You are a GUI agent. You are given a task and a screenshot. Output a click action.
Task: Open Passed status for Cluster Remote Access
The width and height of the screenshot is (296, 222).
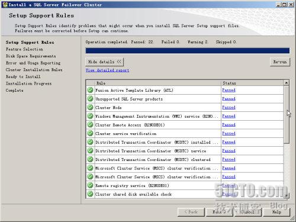tap(229, 125)
